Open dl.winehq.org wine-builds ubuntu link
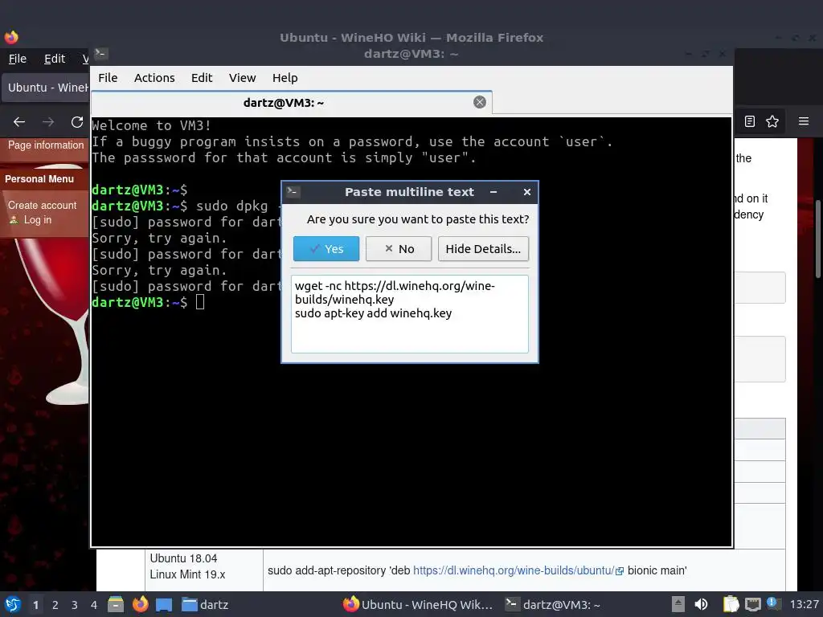Image resolution: width=823 pixels, height=617 pixels. coord(514,570)
